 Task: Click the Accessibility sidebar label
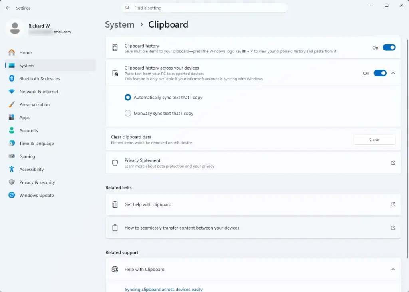(31, 170)
